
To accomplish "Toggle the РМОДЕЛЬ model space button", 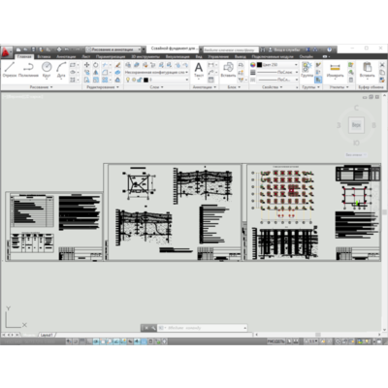I will (275, 341).
